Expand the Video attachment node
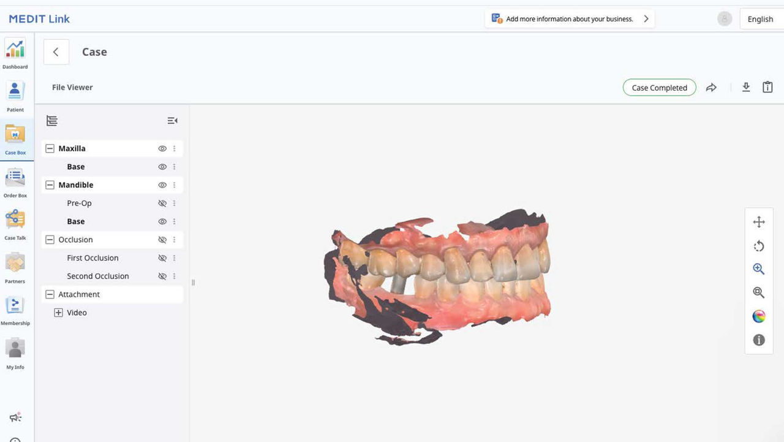This screenshot has height=442, width=784. (58, 313)
